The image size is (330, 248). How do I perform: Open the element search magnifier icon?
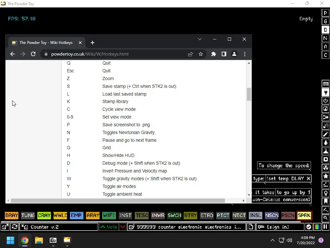pyautogui.click(x=325, y=218)
